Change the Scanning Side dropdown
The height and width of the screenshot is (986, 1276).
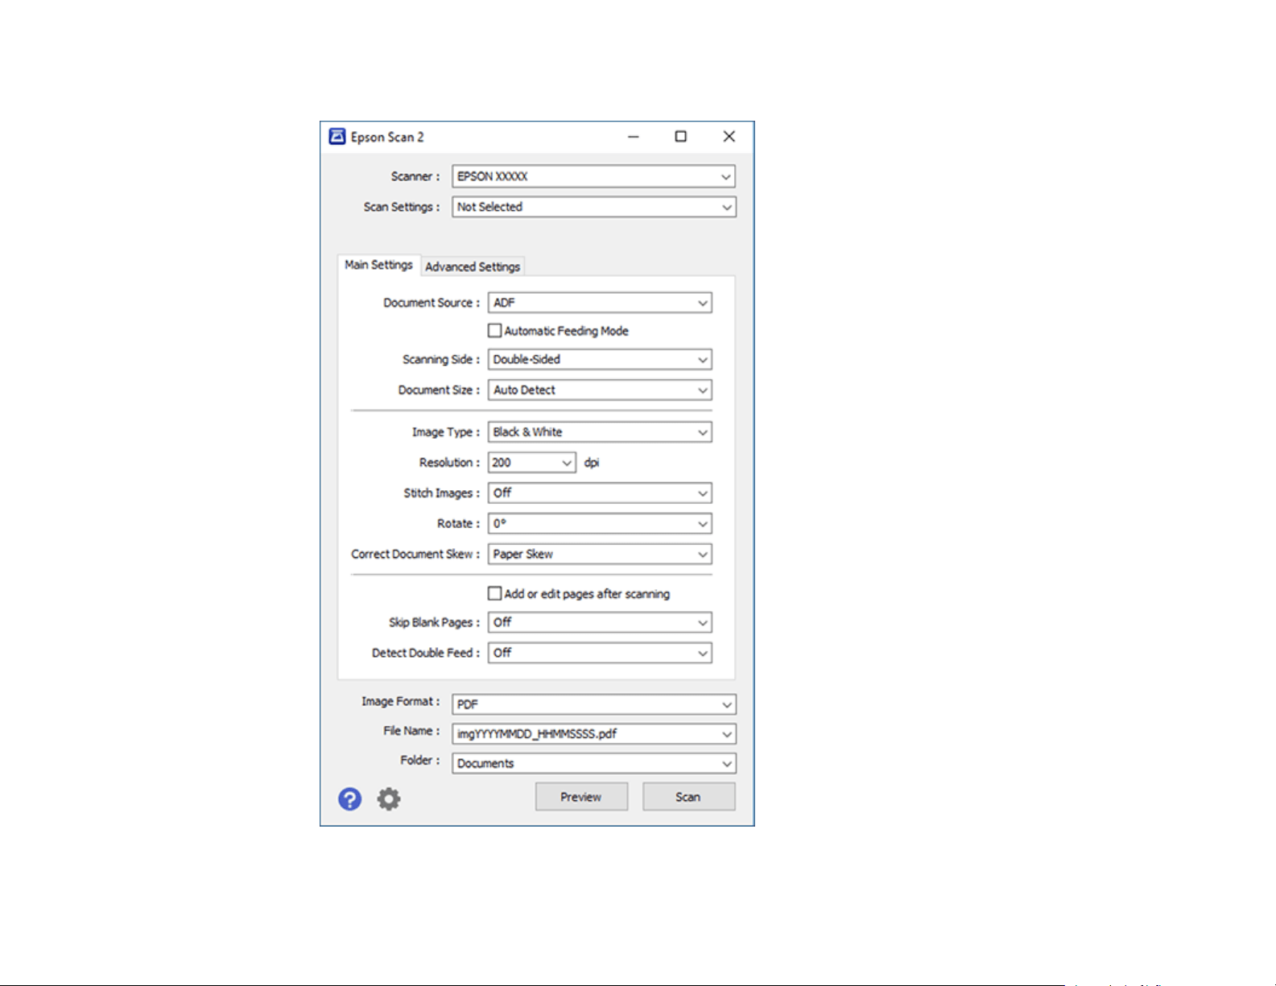(600, 360)
